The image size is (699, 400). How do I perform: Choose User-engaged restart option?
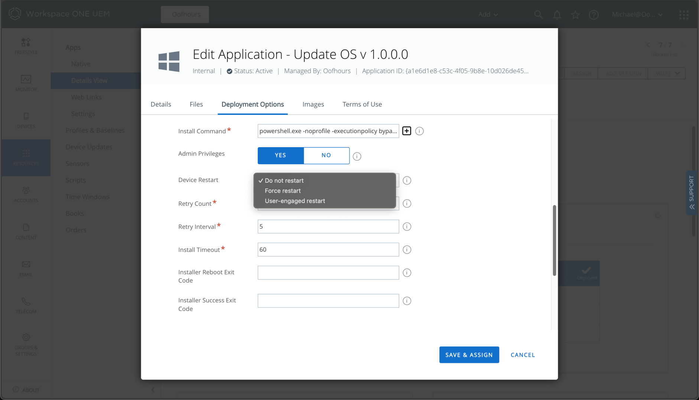pos(295,201)
